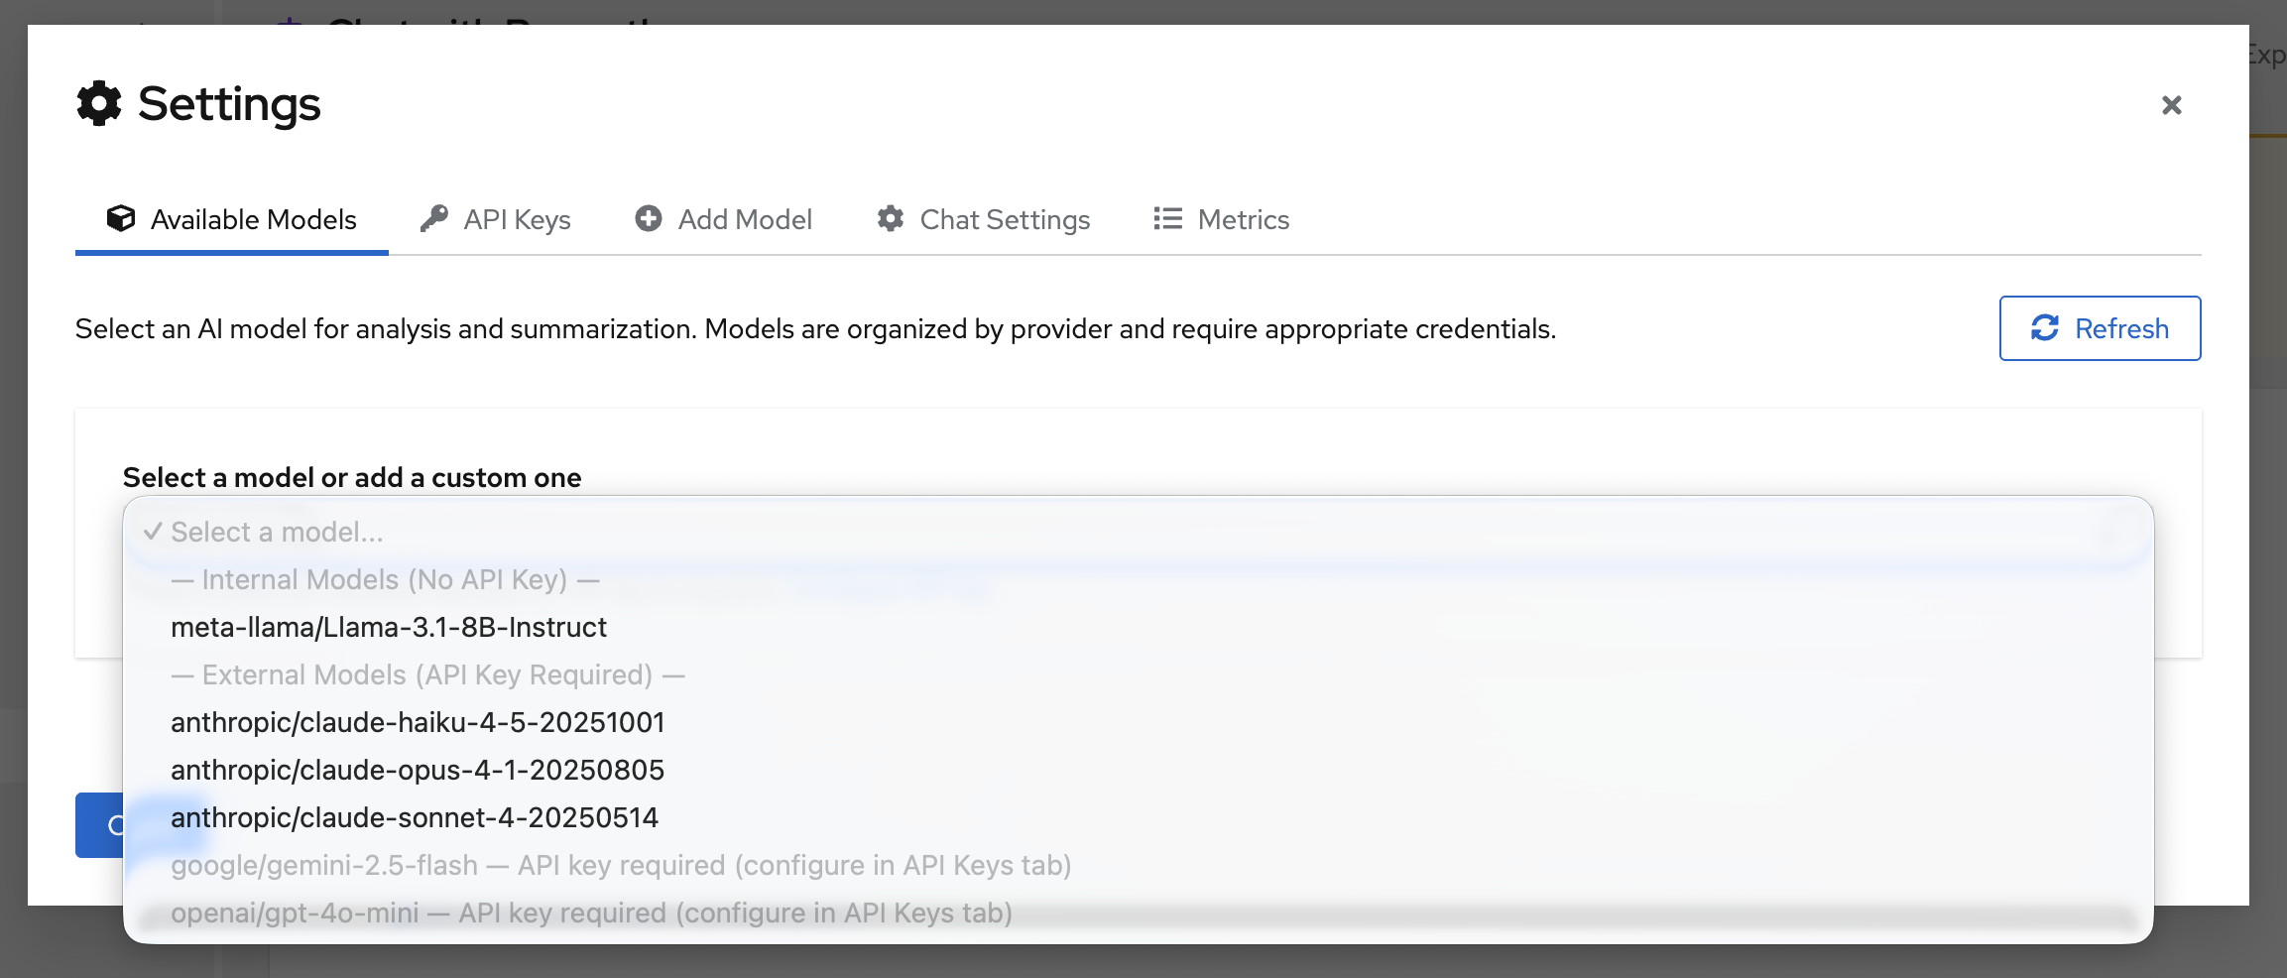The height and width of the screenshot is (978, 2287).
Task: Click the list icon on Metrics tab
Action: pos(1167,218)
